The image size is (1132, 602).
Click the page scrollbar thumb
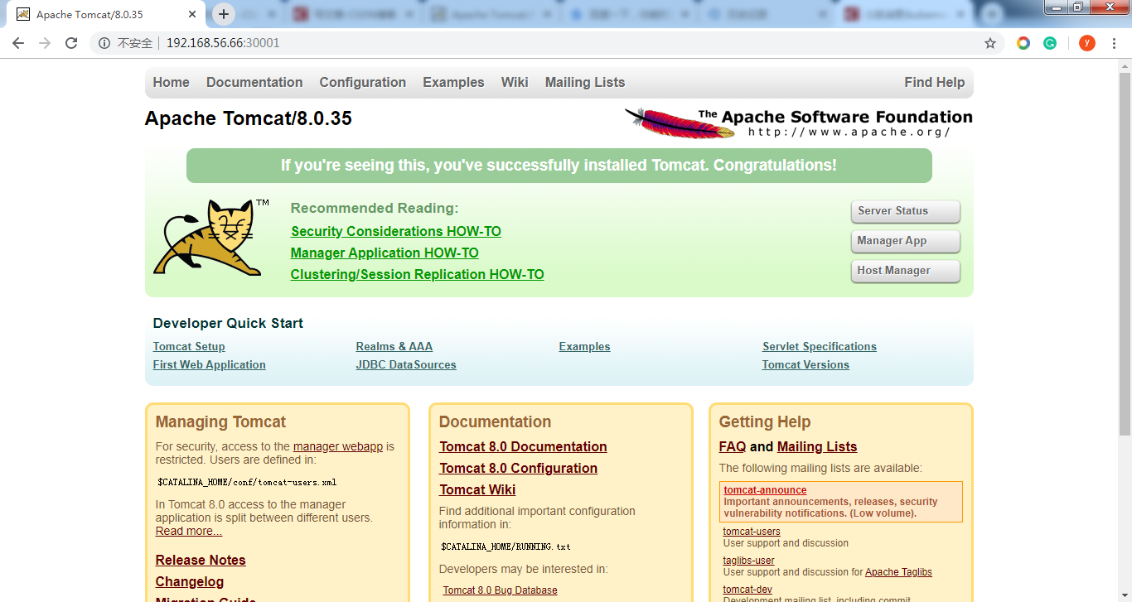1125,253
